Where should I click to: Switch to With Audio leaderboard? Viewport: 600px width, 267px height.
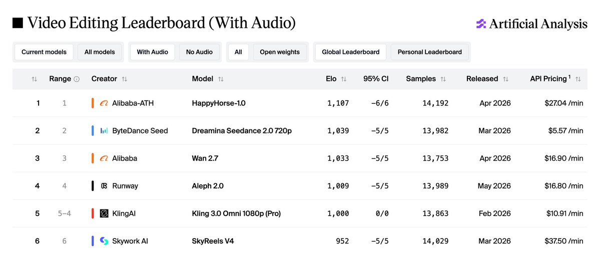click(x=152, y=52)
